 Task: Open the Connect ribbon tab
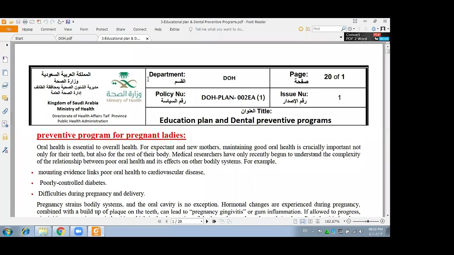pos(140,29)
